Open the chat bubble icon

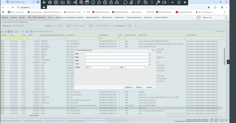[125, 2]
